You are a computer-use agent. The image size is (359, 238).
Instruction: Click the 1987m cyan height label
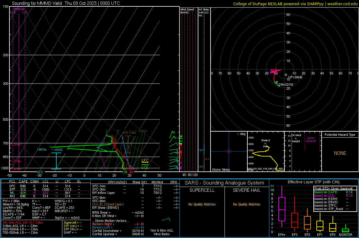(41, 150)
